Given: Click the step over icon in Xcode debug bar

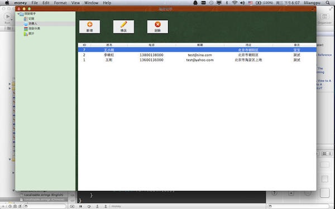Looking at the screenshot, I should 89,206.
